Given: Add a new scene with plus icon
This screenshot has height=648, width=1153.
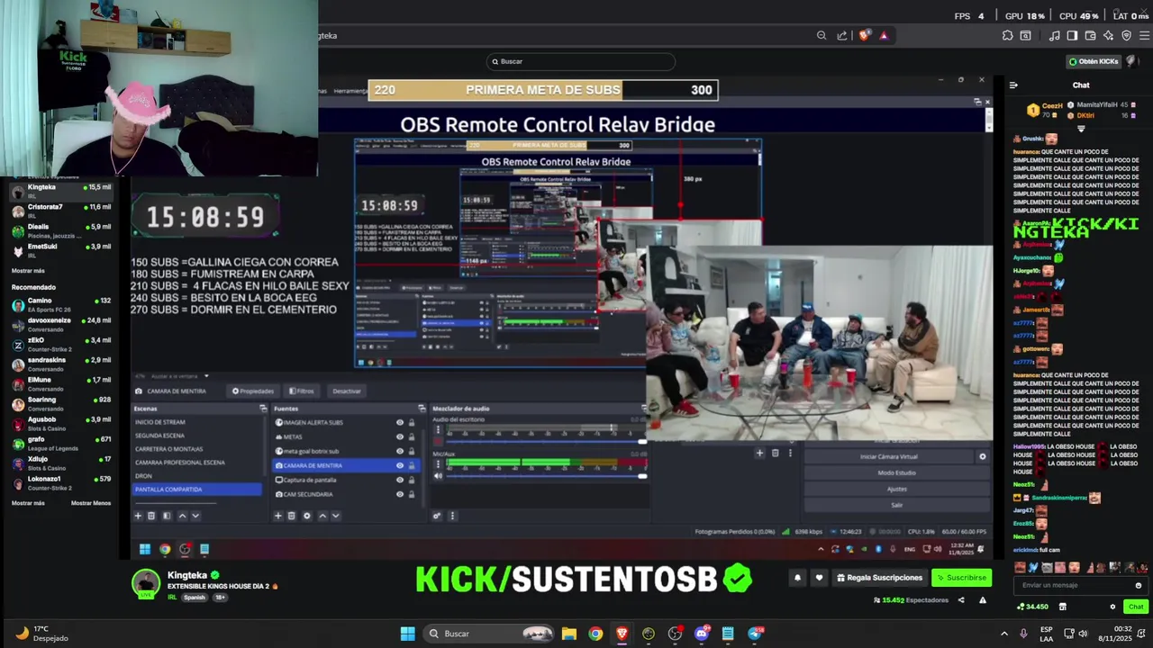Looking at the screenshot, I should (x=138, y=516).
